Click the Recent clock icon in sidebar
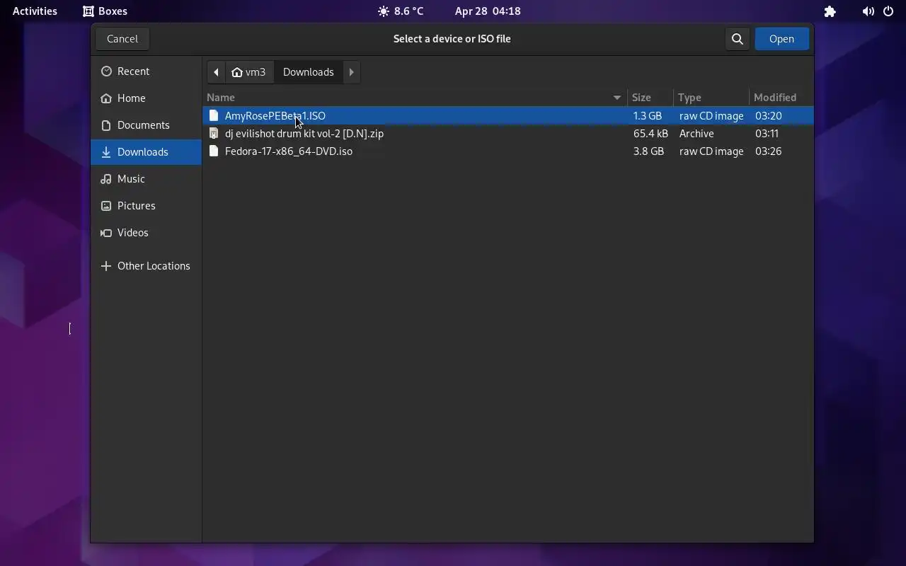This screenshot has width=906, height=566. [x=106, y=71]
